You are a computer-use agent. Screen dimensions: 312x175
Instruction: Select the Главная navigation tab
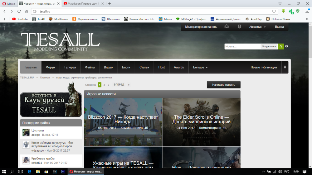(x=31, y=67)
